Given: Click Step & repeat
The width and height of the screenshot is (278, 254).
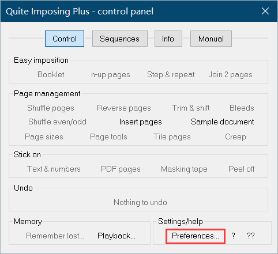Looking at the screenshot, I should (171, 74).
